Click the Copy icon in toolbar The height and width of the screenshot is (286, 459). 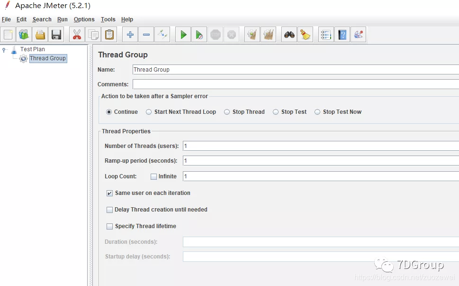93,35
